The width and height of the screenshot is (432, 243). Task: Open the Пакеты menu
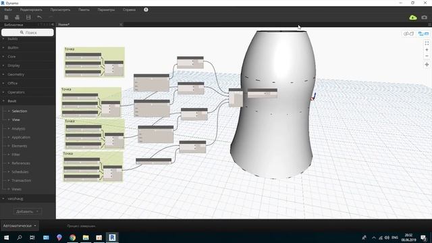pyautogui.click(x=84, y=9)
